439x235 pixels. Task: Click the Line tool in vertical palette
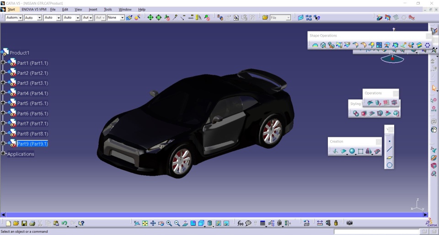coord(390,149)
